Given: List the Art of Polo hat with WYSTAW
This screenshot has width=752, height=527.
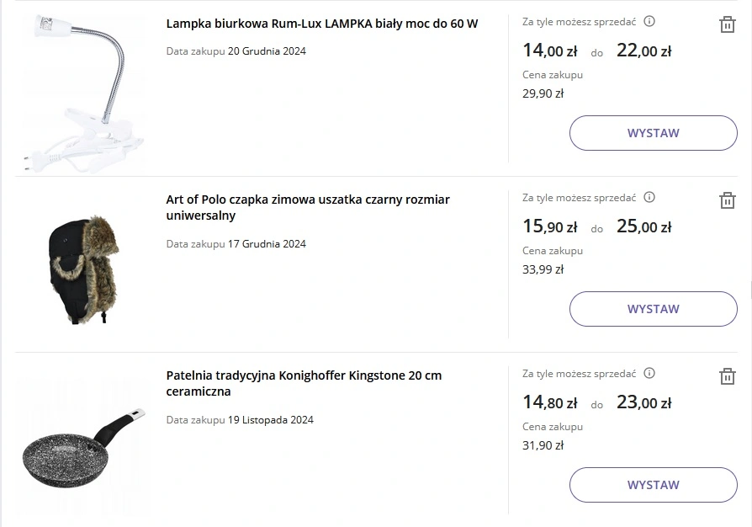Looking at the screenshot, I should pyautogui.click(x=653, y=309).
